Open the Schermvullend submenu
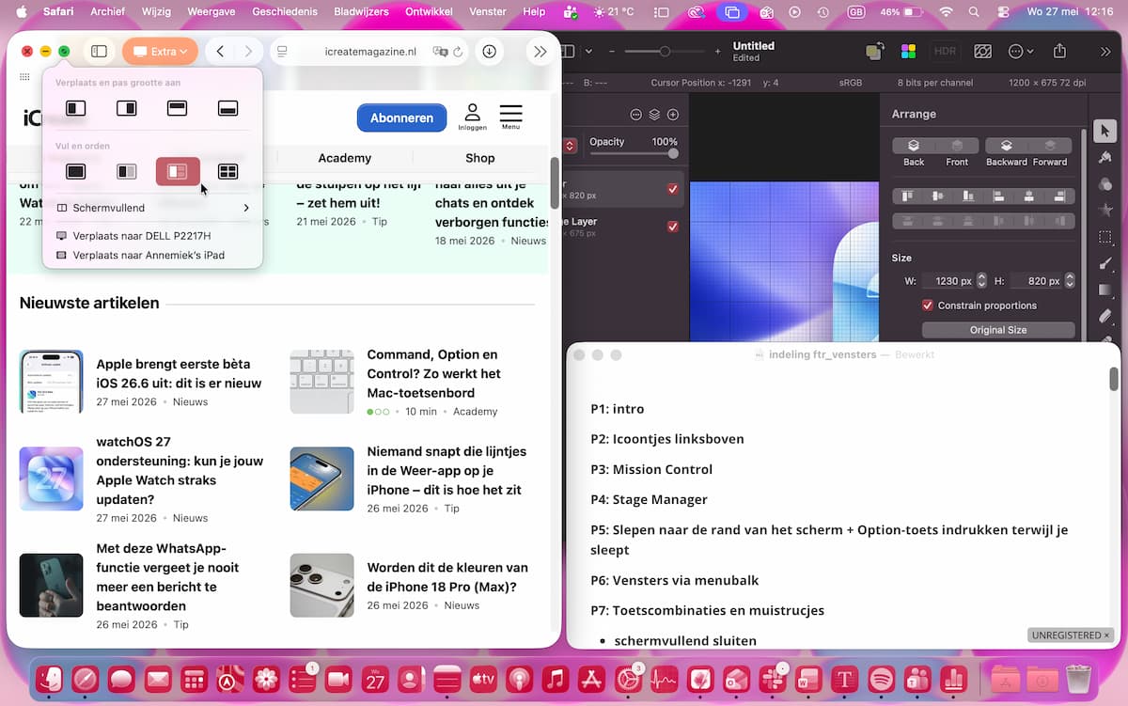This screenshot has height=706, width=1128. [x=152, y=208]
